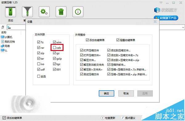Click the green Add (添加) archive icon
The image size is (185, 121).
[10, 12]
